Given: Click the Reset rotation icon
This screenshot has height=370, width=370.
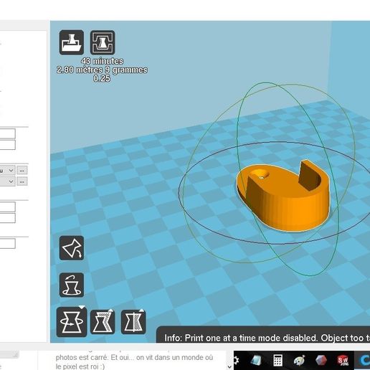Looking at the screenshot, I should 72,285.
